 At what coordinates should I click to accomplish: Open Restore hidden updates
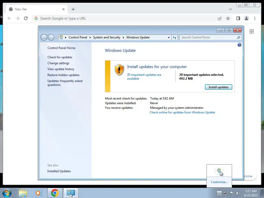(x=63, y=75)
